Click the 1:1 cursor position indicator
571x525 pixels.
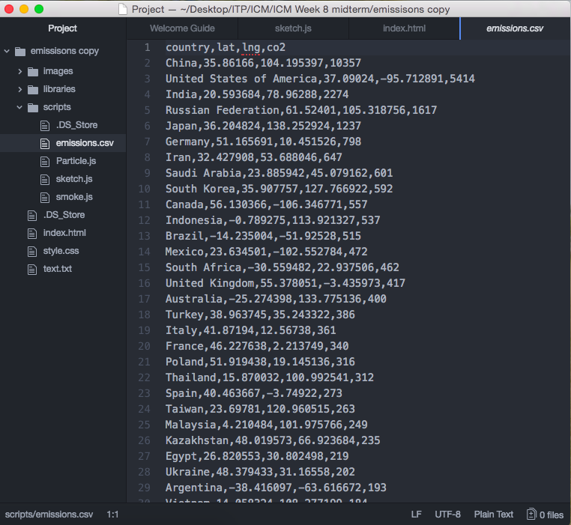[112, 515]
